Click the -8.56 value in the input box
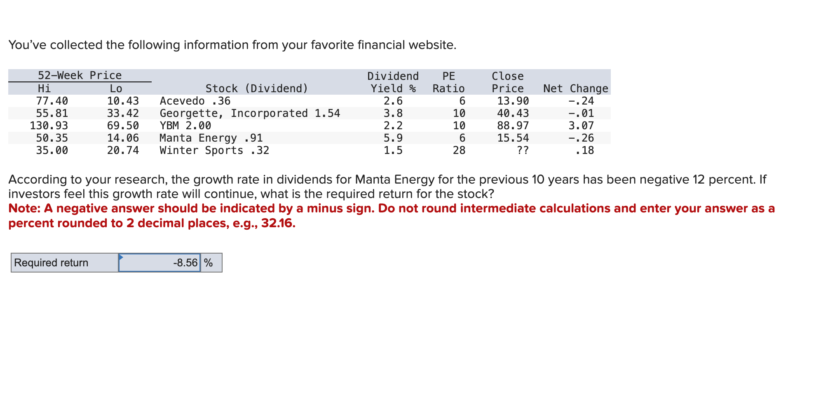This screenshot has height=410, width=821. tap(185, 262)
